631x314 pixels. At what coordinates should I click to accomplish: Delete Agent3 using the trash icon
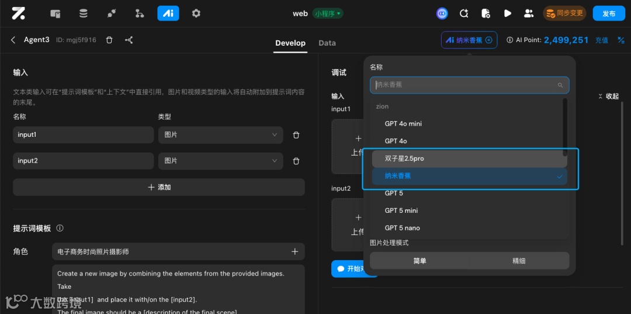[x=109, y=40]
